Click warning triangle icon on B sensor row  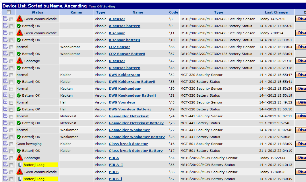point(20,33)
